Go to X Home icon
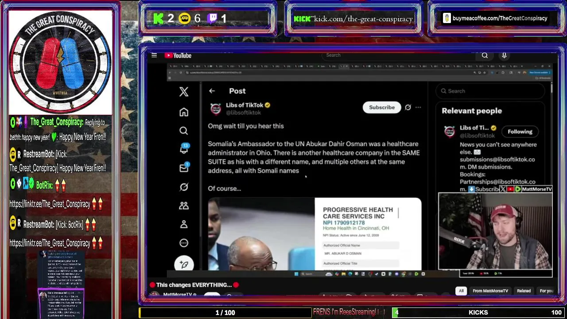Viewport: 567px width, 319px height. coord(184,112)
